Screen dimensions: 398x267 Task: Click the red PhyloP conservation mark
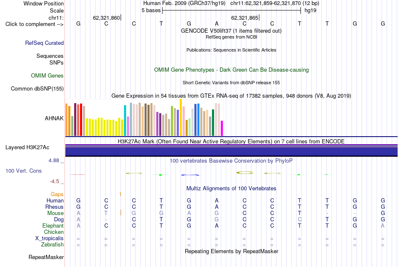tap(78, 174)
